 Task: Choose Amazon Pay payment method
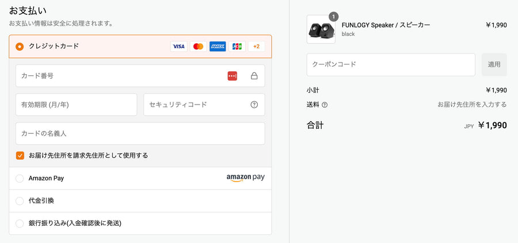(20, 179)
